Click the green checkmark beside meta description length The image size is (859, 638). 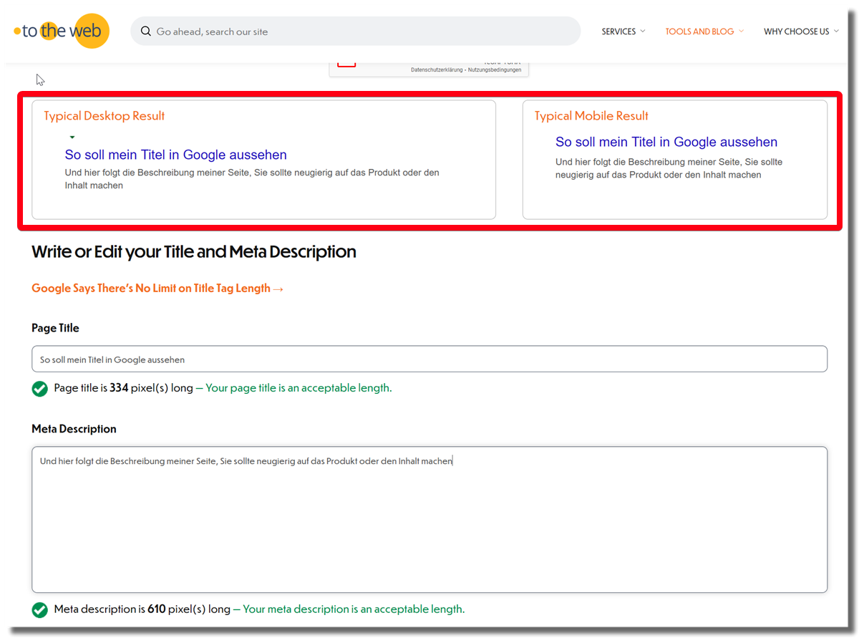click(40, 610)
